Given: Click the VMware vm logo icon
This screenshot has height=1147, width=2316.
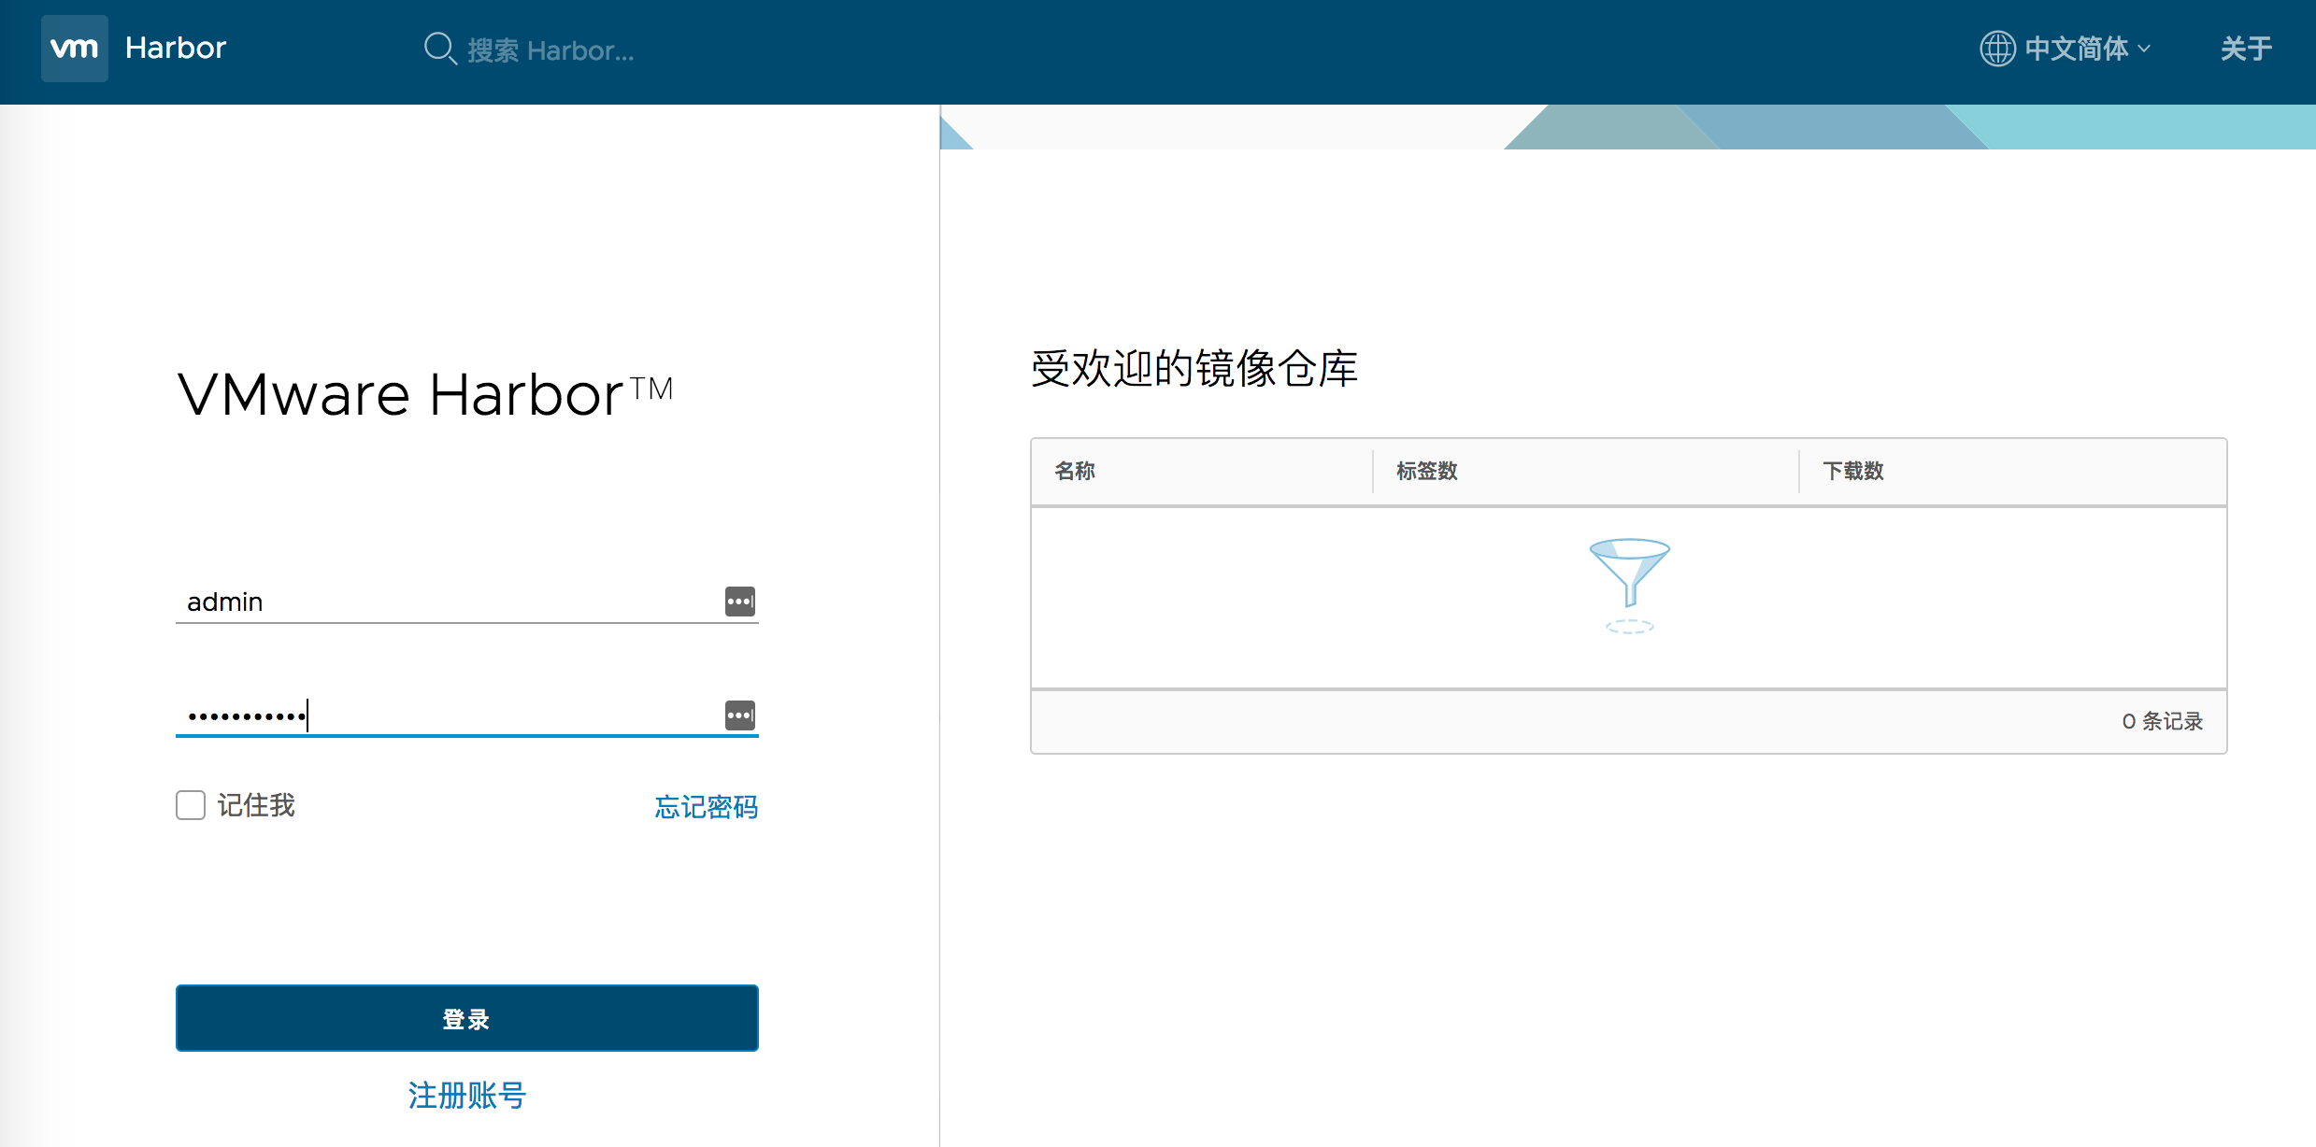Looking at the screenshot, I should coord(75,49).
